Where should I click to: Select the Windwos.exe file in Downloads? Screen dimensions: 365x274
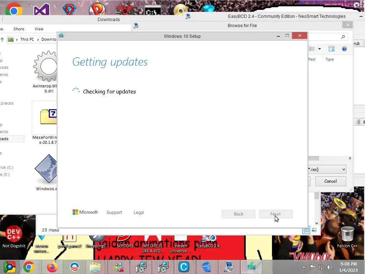tap(46, 172)
